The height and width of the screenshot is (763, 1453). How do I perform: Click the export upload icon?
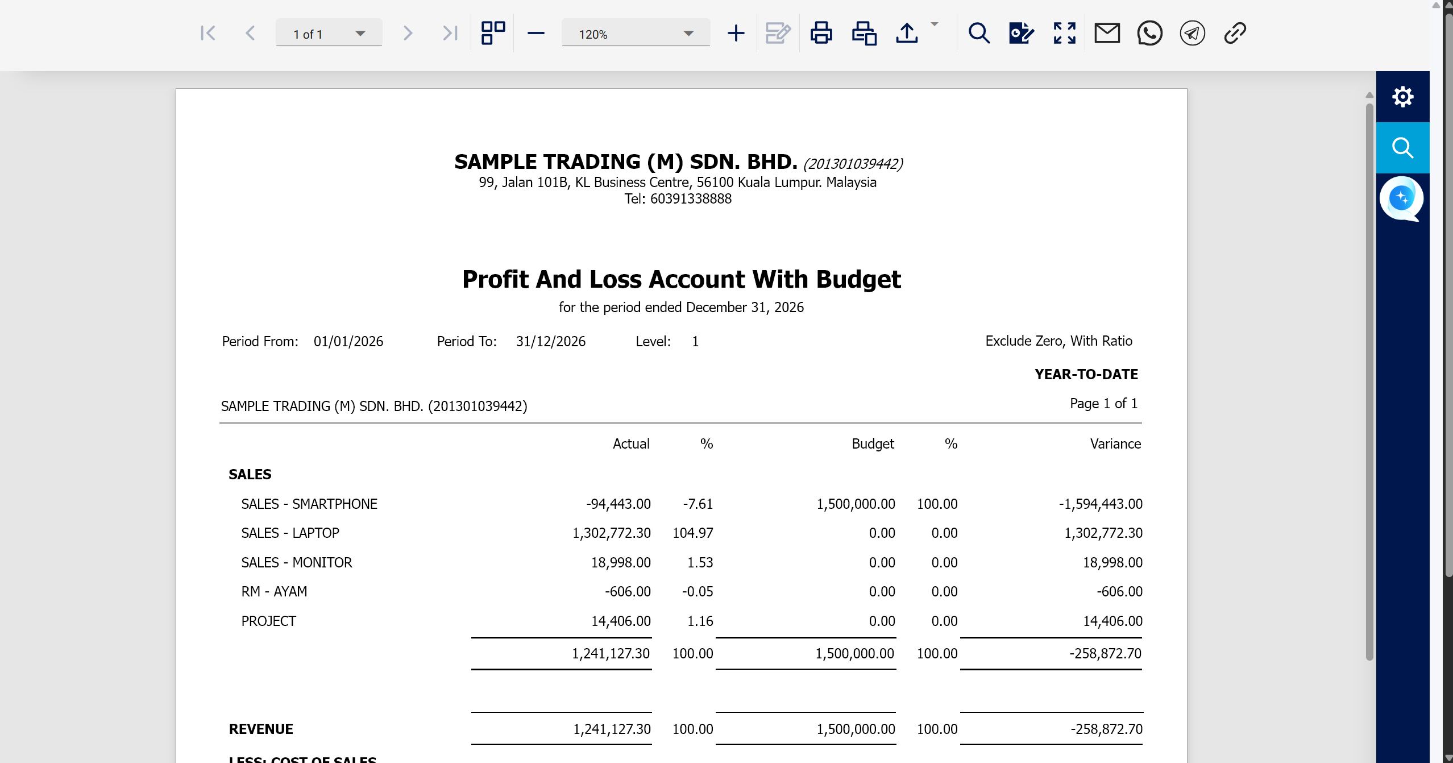click(x=907, y=33)
